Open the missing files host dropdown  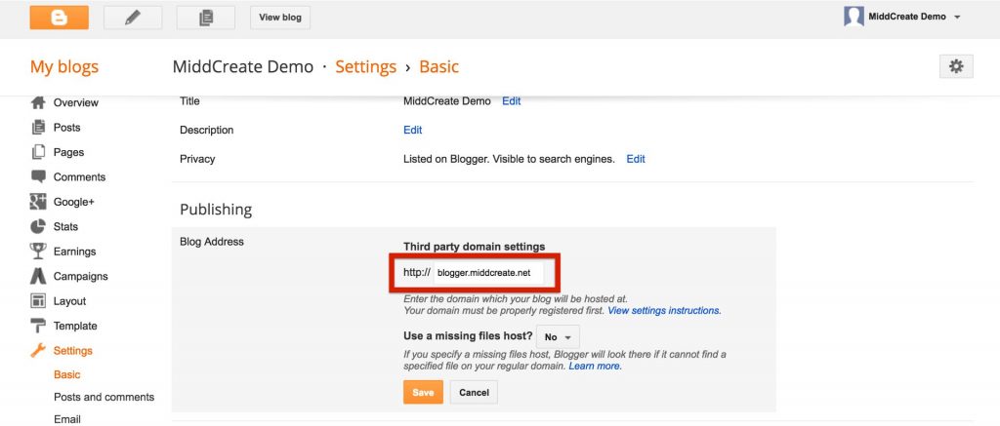(558, 337)
